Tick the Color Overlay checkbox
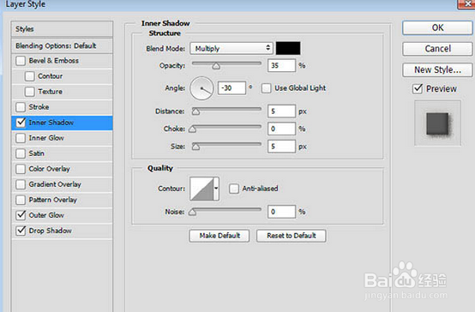 [21, 169]
